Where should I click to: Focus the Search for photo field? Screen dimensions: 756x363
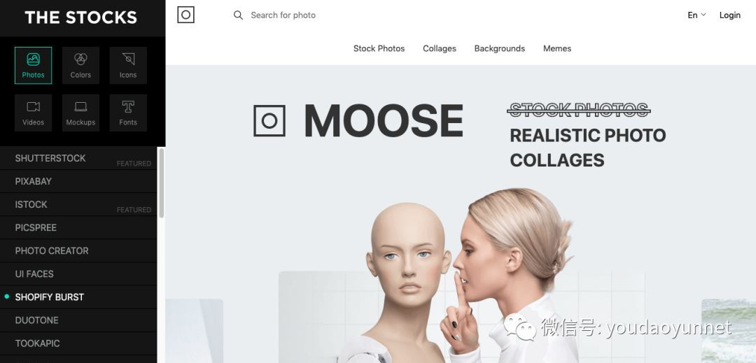pos(337,15)
